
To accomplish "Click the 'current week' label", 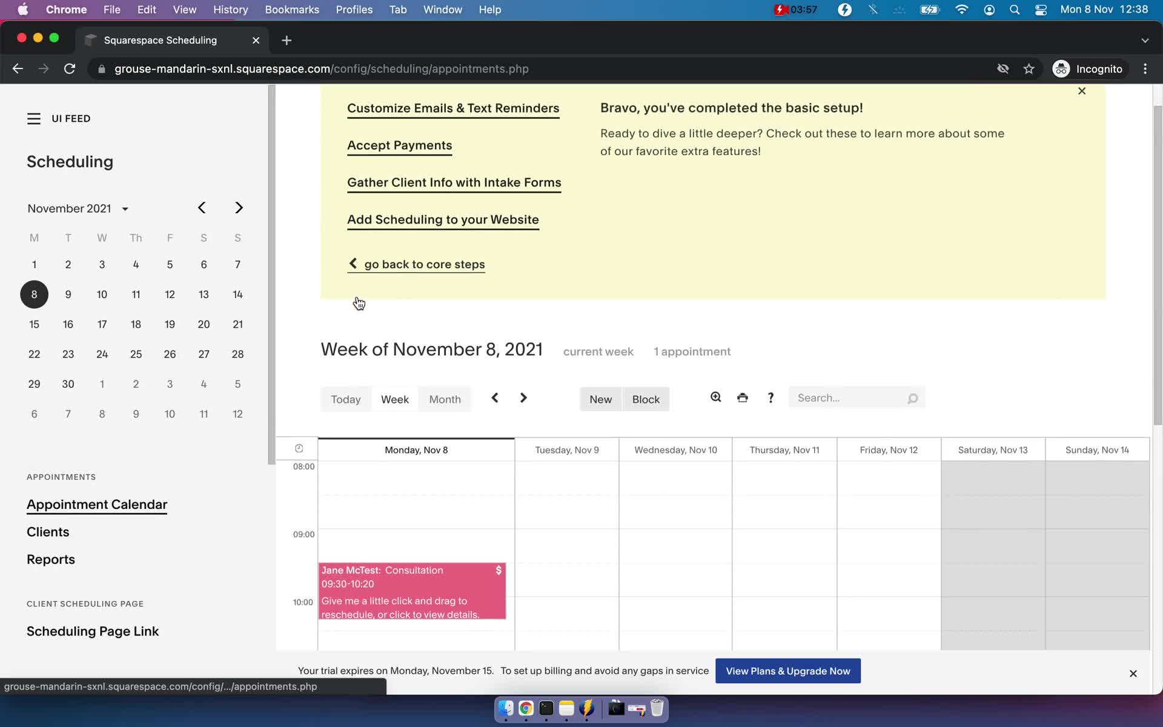I will point(598,352).
